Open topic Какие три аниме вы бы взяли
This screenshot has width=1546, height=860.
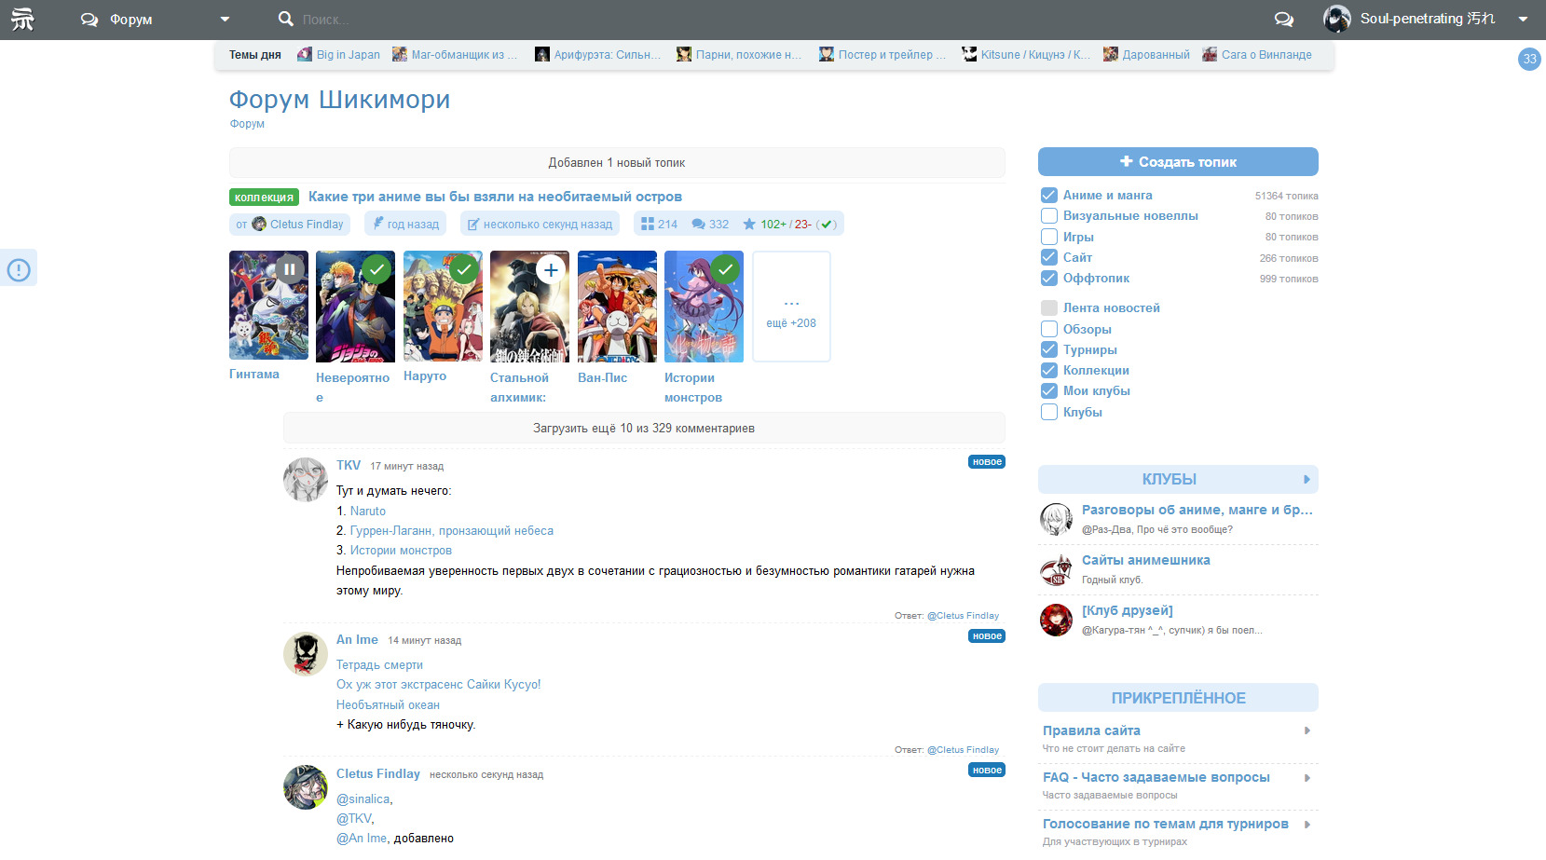[495, 197]
